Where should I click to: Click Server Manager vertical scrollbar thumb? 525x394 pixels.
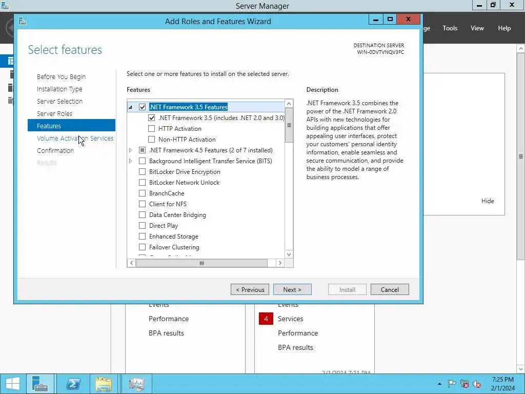(x=521, y=156)
